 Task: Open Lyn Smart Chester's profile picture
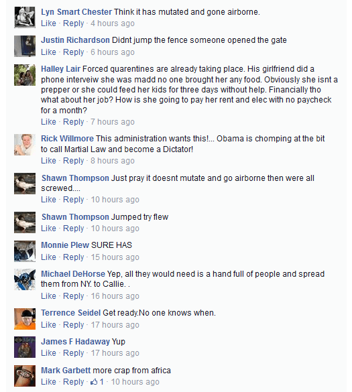(25, 17)
